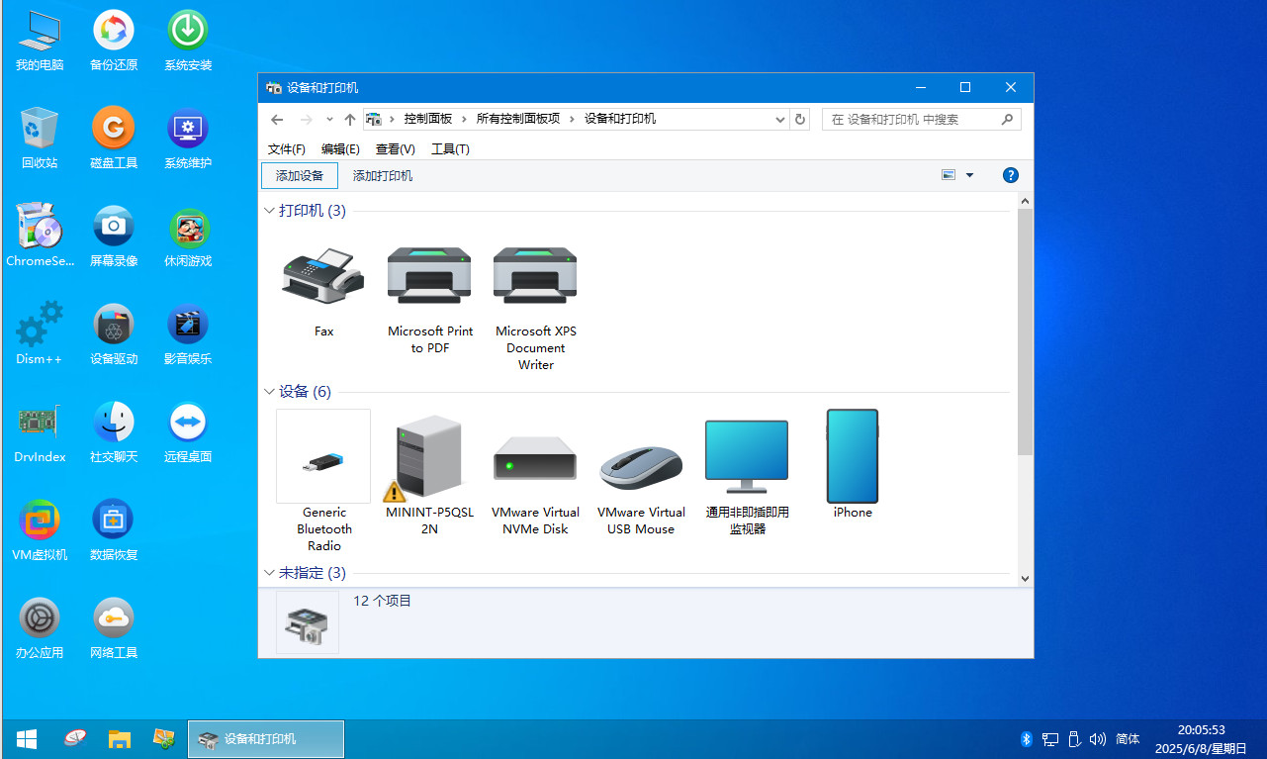Select the VMware Virtual USB Mouse device
This screenshot has height=759, width=1267.
[x=641, y=466]
